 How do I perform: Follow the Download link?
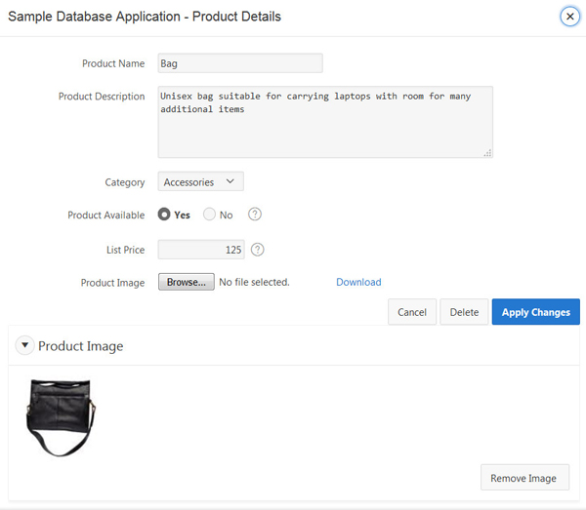point(358,283)
